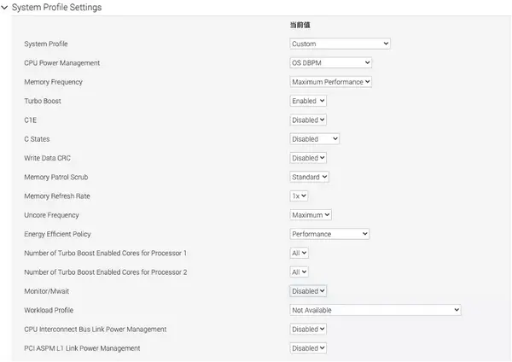Open the Uncore Frequency dropdown

(311, 215)
